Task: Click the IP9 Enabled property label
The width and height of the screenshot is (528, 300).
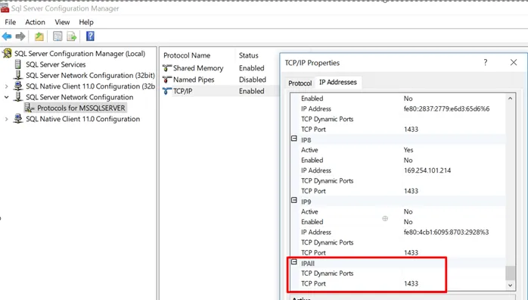Action: click(312, 222)
